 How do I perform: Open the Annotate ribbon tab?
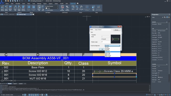pos(18,3)
